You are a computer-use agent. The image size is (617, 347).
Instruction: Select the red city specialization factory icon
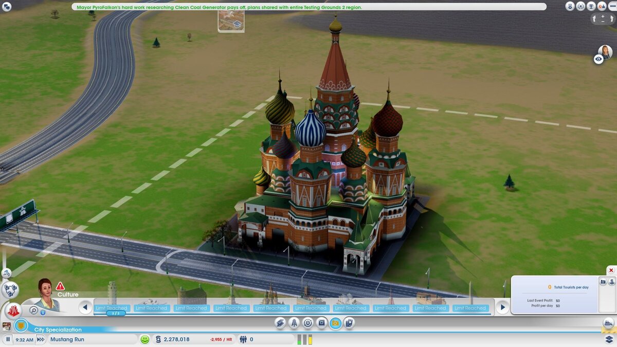(x=13, y=311)
